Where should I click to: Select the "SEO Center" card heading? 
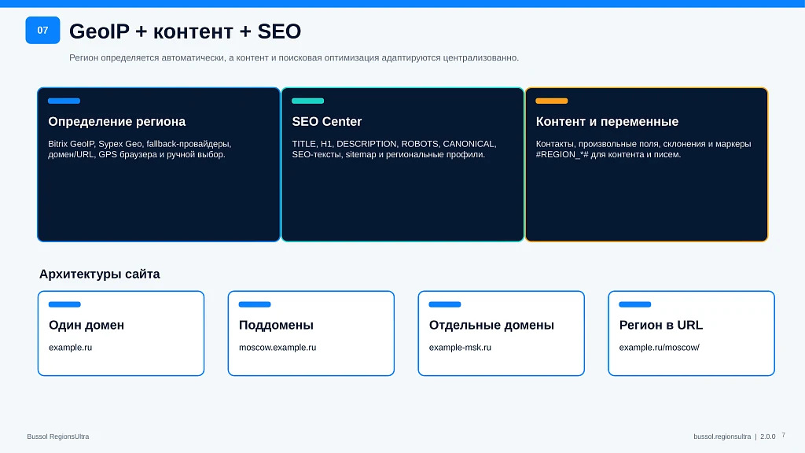(327, 122)
